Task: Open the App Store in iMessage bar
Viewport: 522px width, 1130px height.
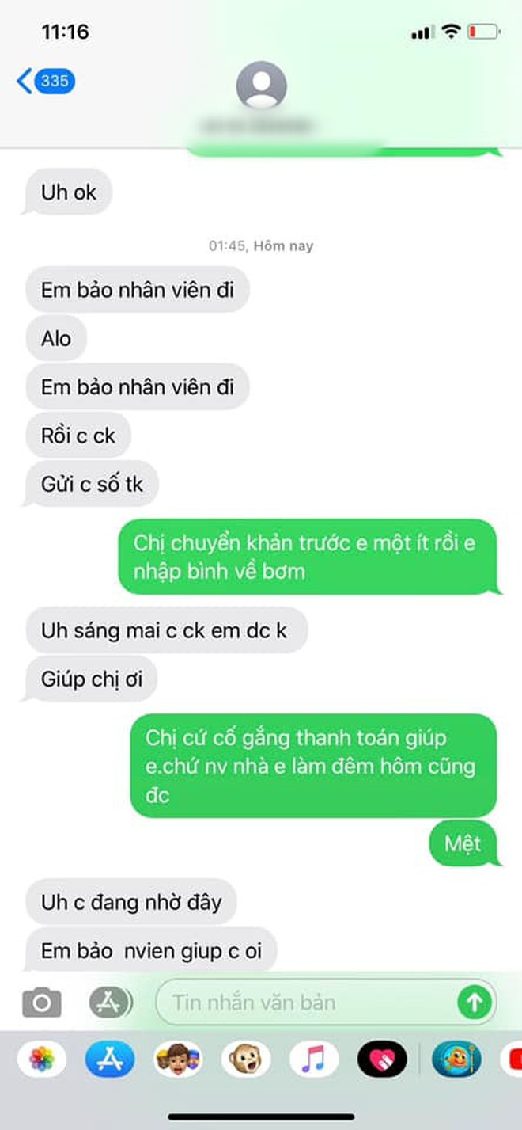Action: click(109, 1059)
